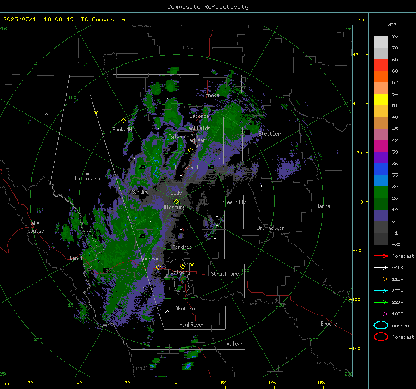Viewport: 416px width, 389px height.
Task: Click the Composite_Reflectivity title text
Action: 208,7
